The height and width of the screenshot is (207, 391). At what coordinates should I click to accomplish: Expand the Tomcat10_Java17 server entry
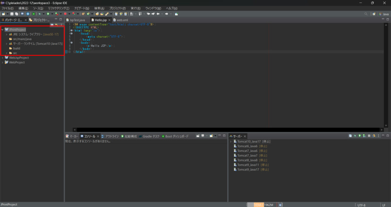(231, 141)
